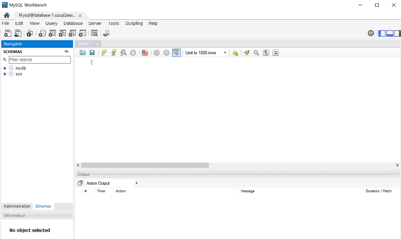Open the object inspector from main toolbar

[x=30, y=33]
